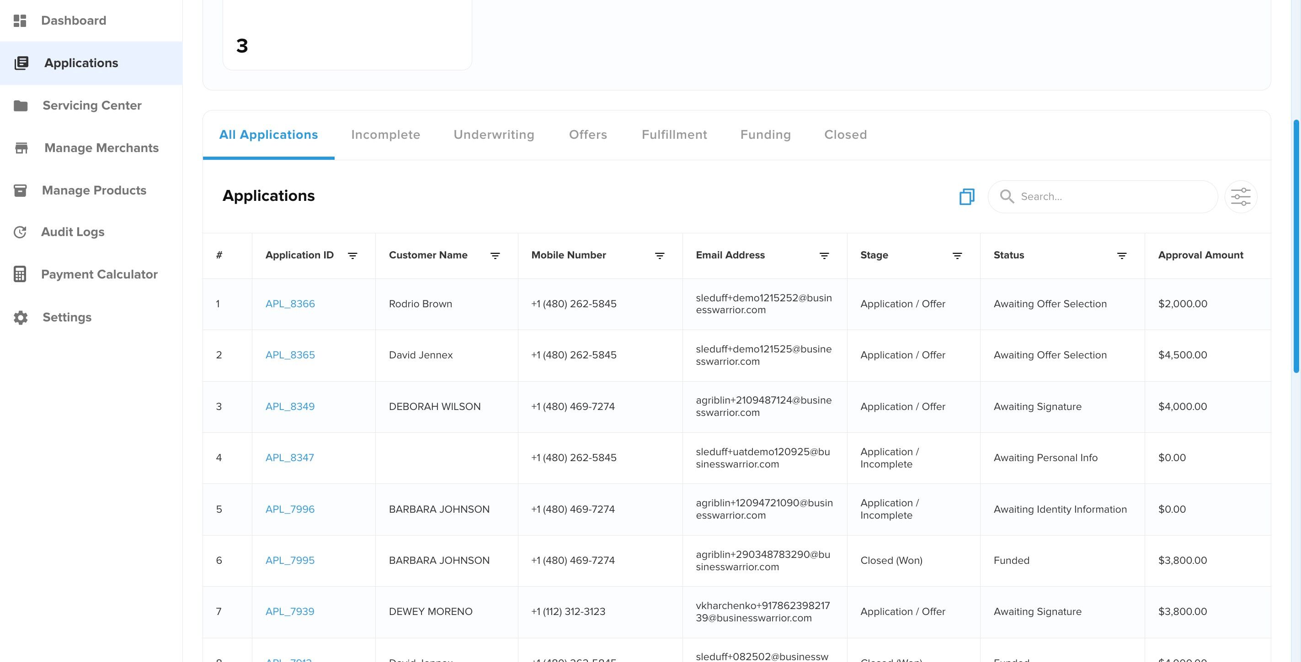This screenshot has height=662, width=1301.
Task: Open application APL_7996
Action: pyautogui.click(x=290, y=509)
